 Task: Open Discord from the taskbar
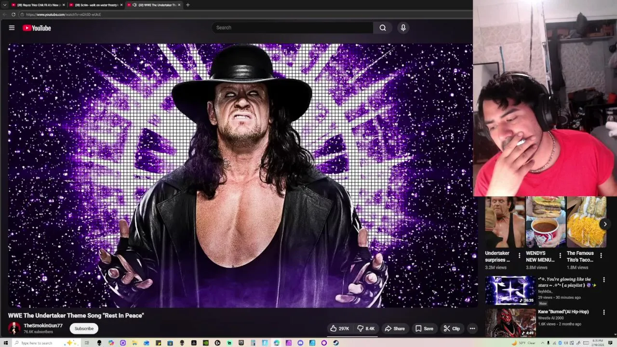(x=300, y=343)
